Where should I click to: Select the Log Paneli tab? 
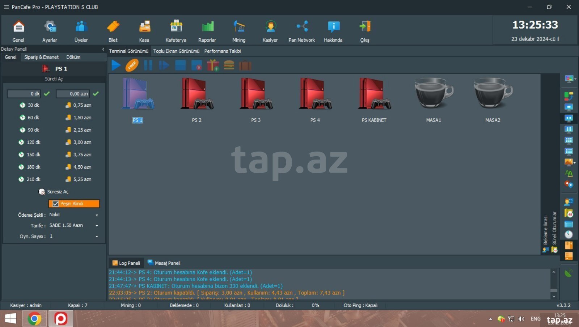click(x=126, y=263)
